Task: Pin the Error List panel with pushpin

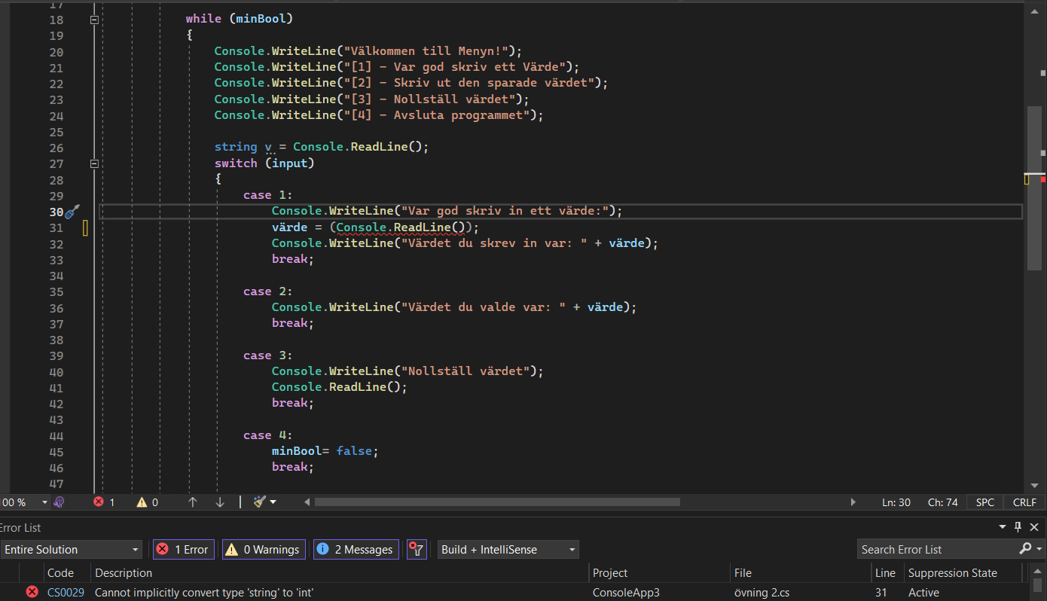Action: pyautogui.click(x=1018, y=527)
